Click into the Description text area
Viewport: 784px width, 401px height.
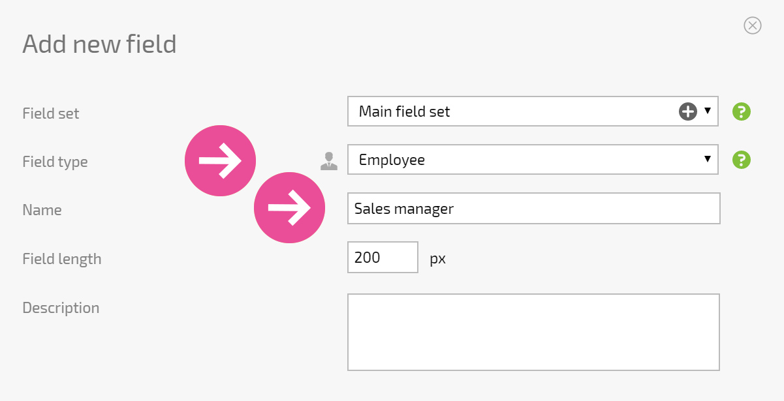533,332
